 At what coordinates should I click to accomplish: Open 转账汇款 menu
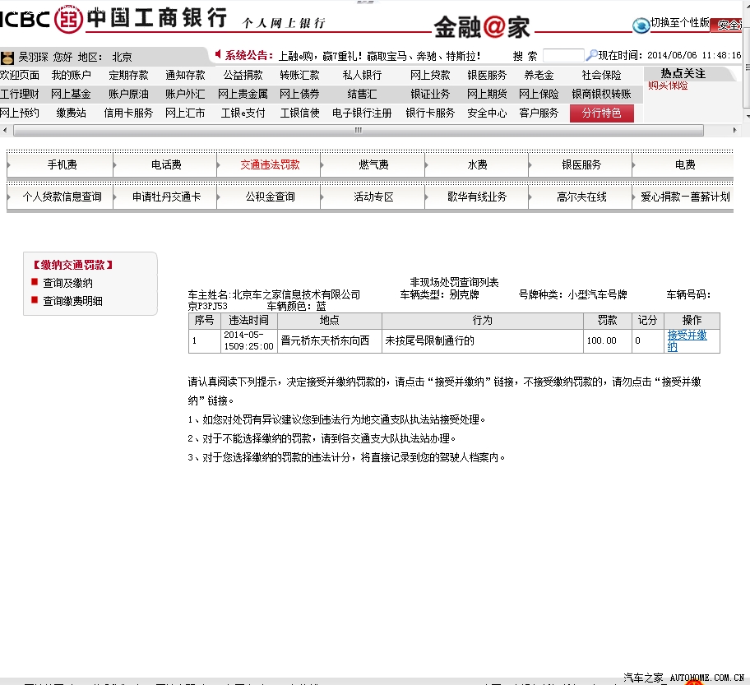[300, 75]
